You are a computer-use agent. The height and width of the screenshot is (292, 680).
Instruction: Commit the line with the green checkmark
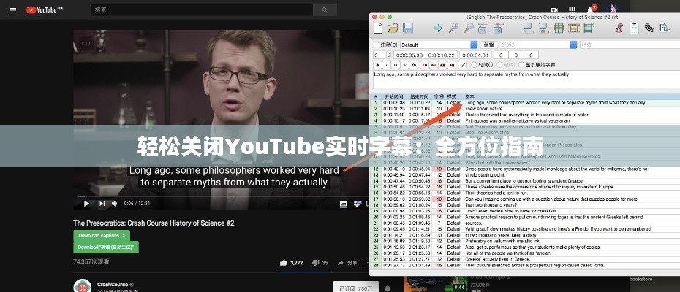463,65
